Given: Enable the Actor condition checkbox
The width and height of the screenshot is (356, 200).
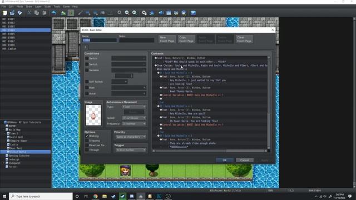Looking at the screenshot, I should click(x=87, y=93).
